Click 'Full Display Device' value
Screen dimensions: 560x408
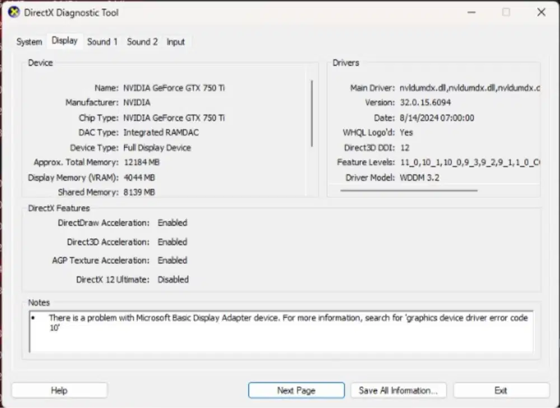pos(157,148)
